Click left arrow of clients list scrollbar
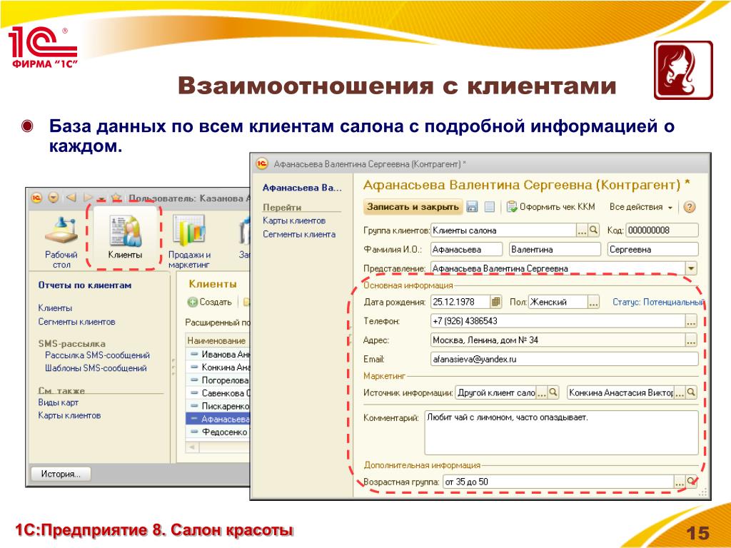Viewport: 731px width, 548px height. [x=191, y=447]
